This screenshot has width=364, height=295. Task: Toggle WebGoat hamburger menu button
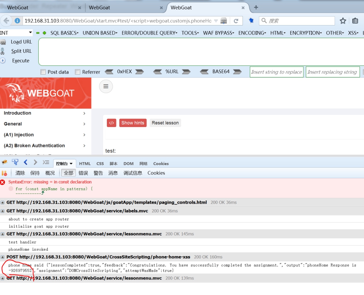pos(106,86)
